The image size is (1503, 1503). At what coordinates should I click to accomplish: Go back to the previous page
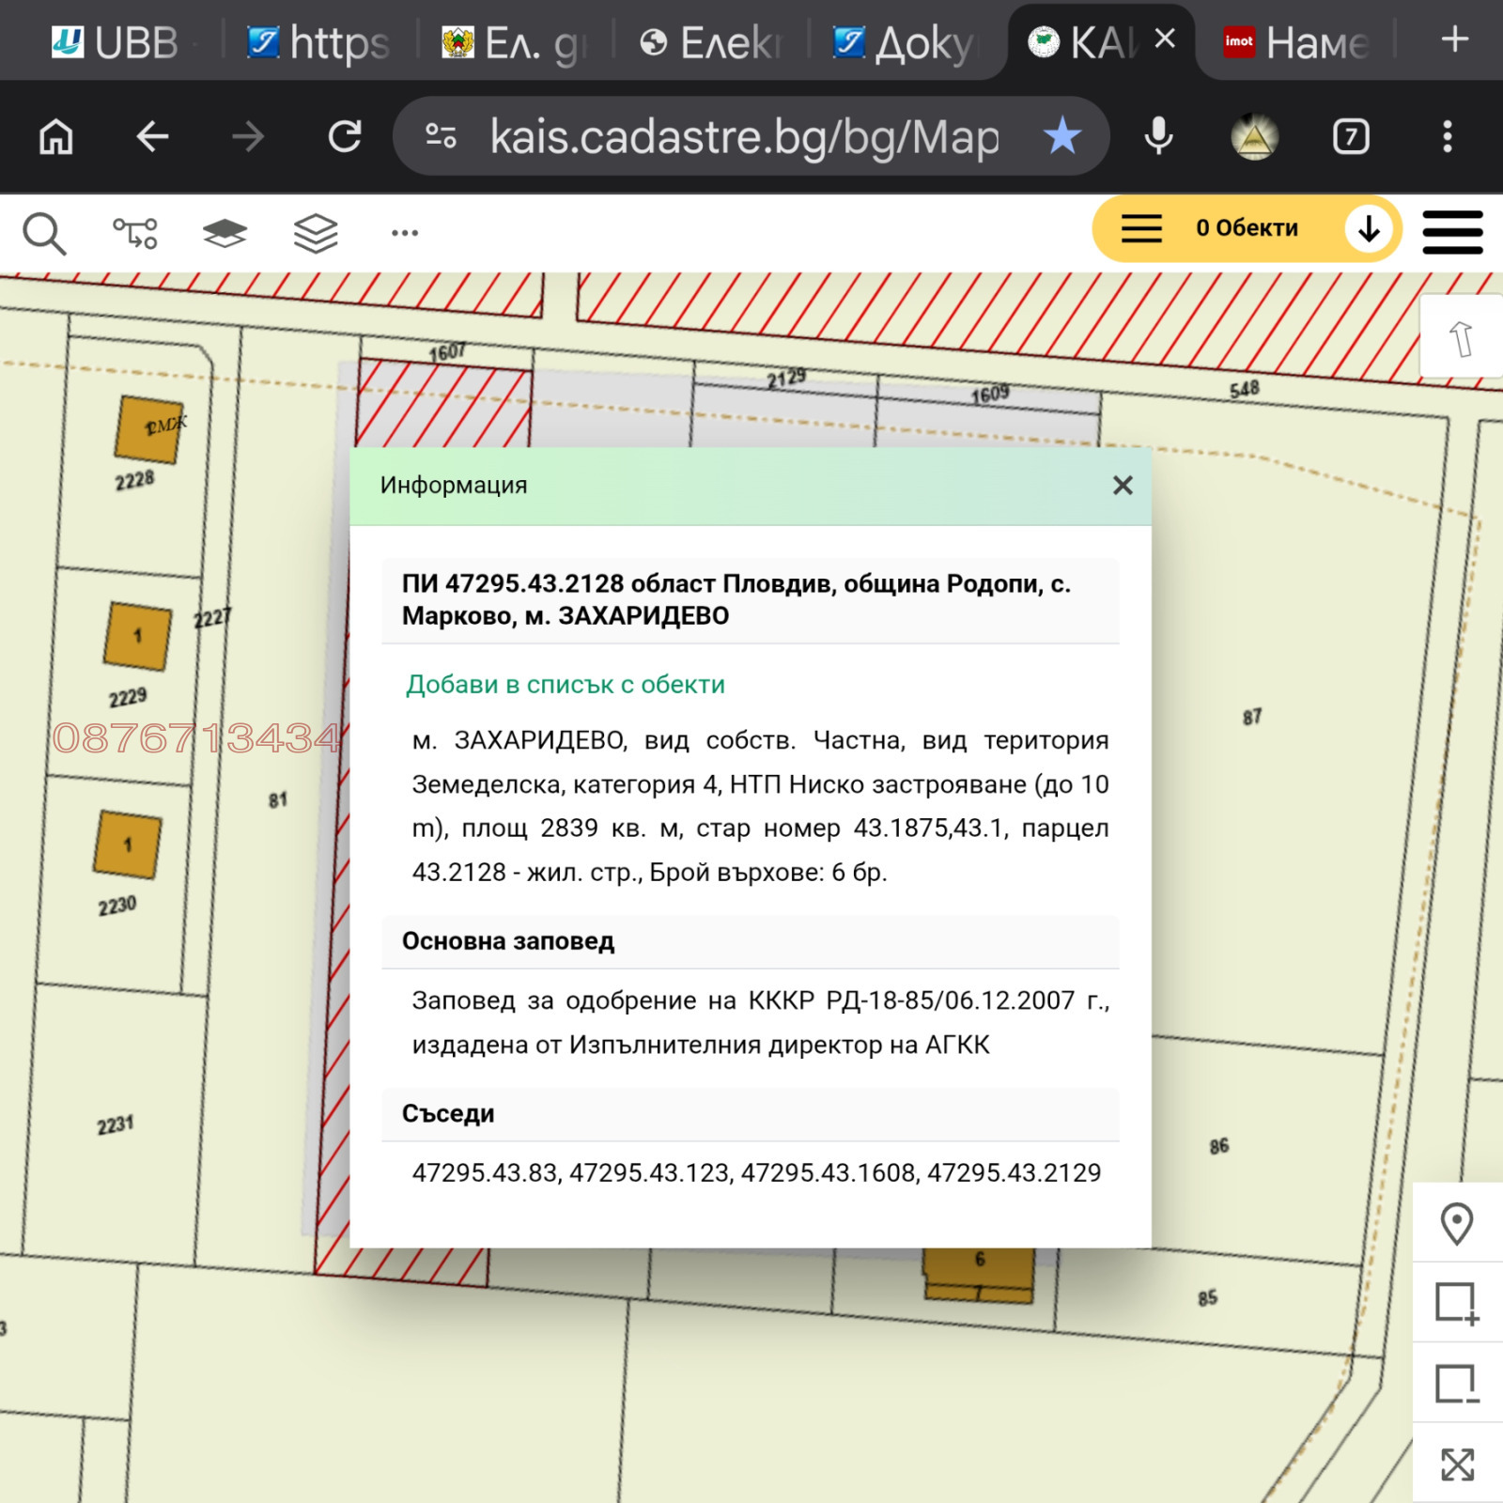pyautogui.click(x=152, y=137)
